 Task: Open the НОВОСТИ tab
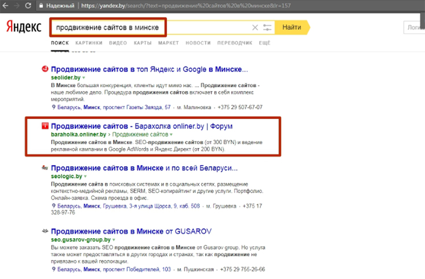pyautogui.click(x=198, y=43)
